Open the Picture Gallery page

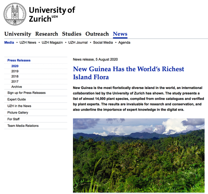(x=18, y=112)
